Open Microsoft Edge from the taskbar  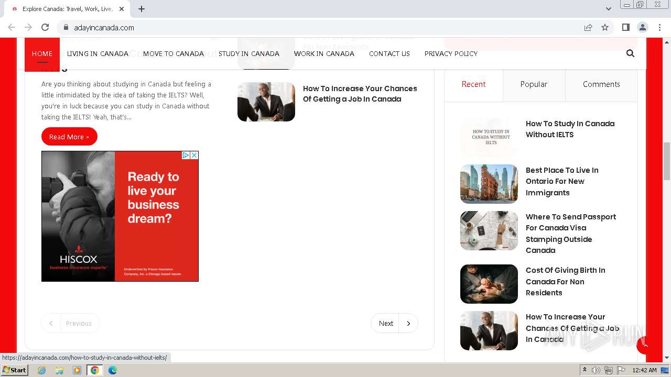[x=113, y=370]
